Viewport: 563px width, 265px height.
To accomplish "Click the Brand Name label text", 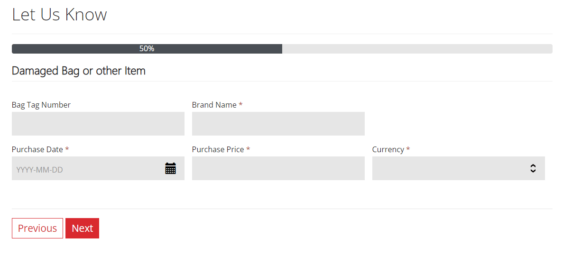I will click(214, 105).
